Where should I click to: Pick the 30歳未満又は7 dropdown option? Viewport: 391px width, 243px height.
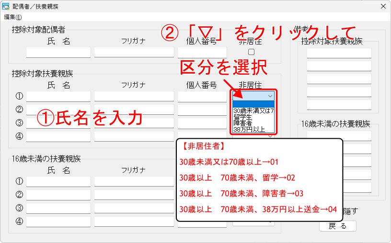click(x=253, y=110)
